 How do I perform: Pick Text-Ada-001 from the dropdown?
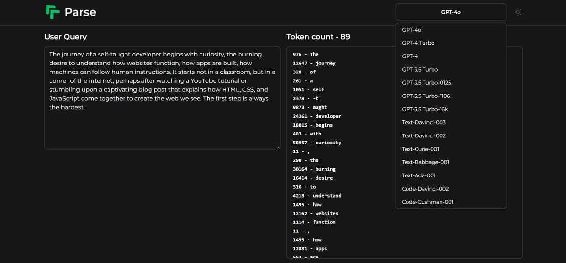pyautogui.click(x=418, y=175)
